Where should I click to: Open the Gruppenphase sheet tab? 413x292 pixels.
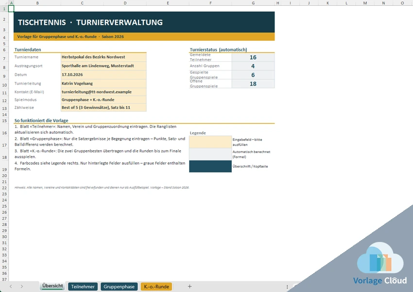119,287
